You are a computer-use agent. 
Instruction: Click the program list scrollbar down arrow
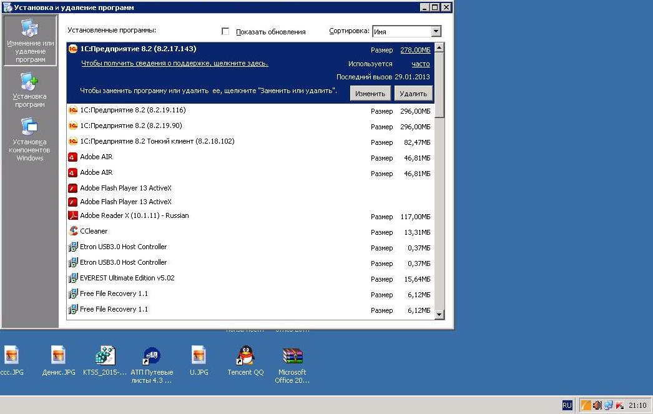[x=439, y=315]
